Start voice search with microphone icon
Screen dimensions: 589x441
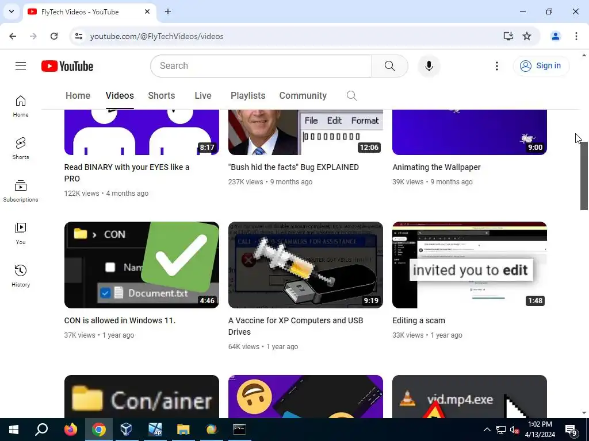429,66
